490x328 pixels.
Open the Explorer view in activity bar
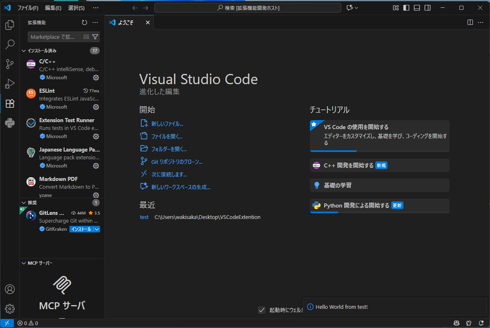9,25
